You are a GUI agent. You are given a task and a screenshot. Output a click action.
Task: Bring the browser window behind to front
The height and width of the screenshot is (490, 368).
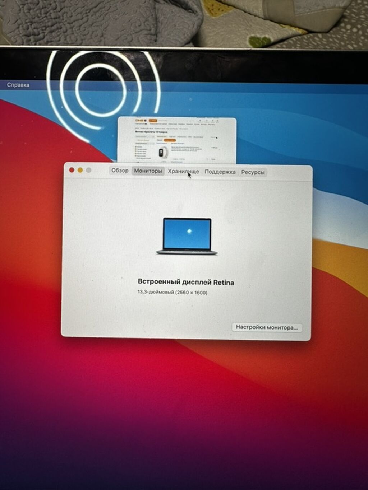point(177,140)
